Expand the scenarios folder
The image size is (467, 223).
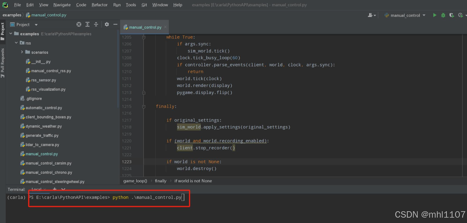(22, 52)
